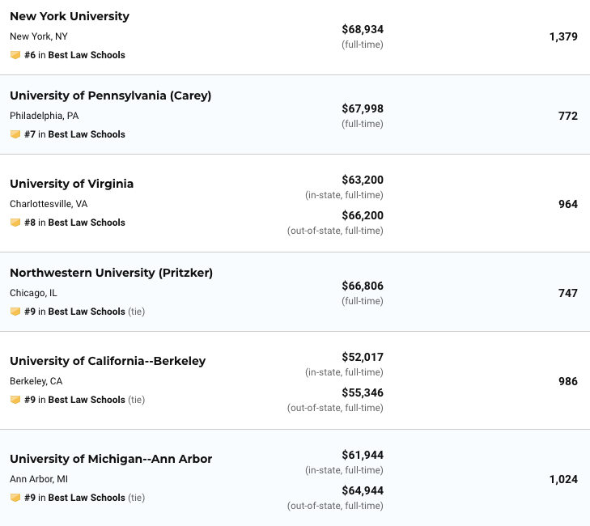Click Virginia's $66,200 out-of-state tuition

tap(362, 215)
